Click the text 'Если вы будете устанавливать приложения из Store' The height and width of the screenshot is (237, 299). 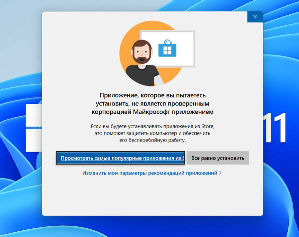click(152, 126)
